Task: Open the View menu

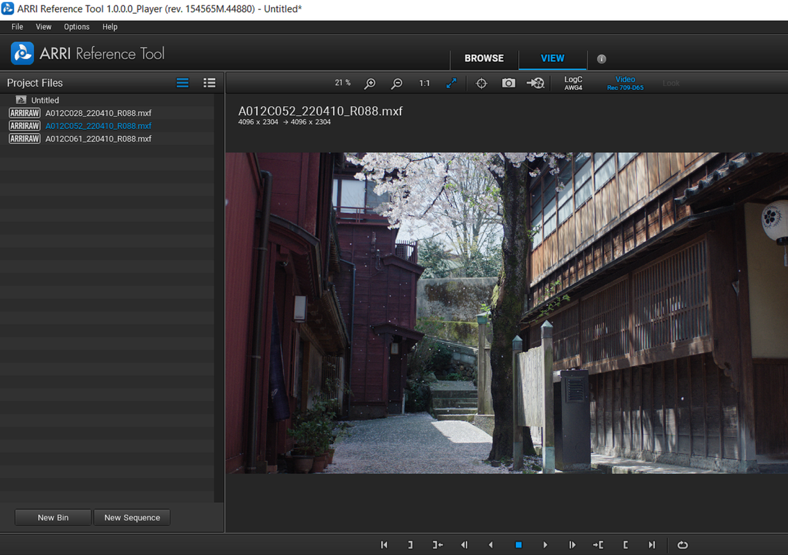Action: click(43, 26)
